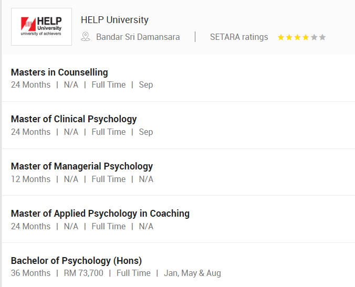This screenshot has width=355, height=287.
Task: Click 24 Months under Applied Psychology in Coaching
Action: click(x=30, y=226)
